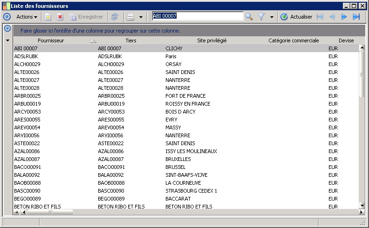Select supplier row ABI 00007
The image size is (369, 228).
click(x=186, y=48)
